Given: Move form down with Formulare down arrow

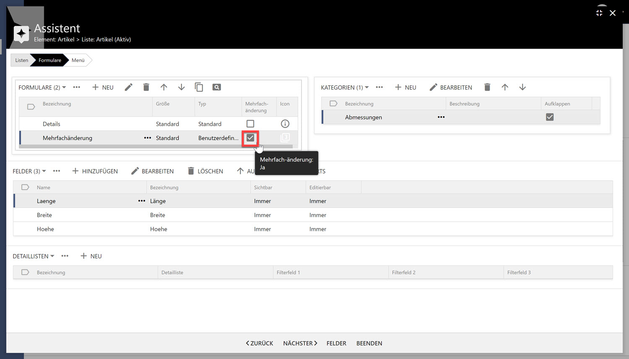Looking at the screenshot, I should [181, 87].
